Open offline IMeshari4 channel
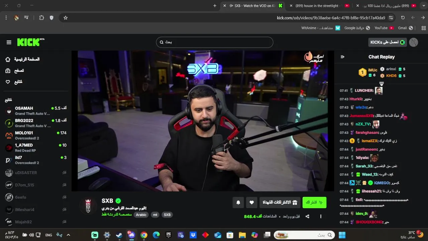The image size is (428, 241). pos(36,210)
